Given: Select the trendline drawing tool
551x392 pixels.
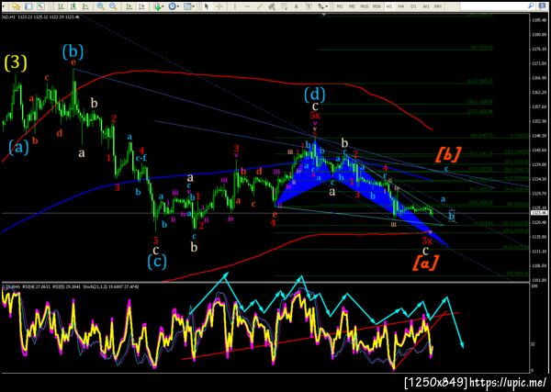Looking at the screenshot, I should point(259,6).
